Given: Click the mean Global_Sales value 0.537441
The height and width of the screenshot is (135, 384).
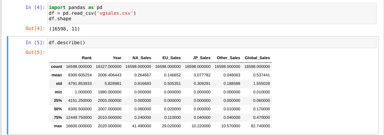Looking at the screenshot, I should [262, 75].
